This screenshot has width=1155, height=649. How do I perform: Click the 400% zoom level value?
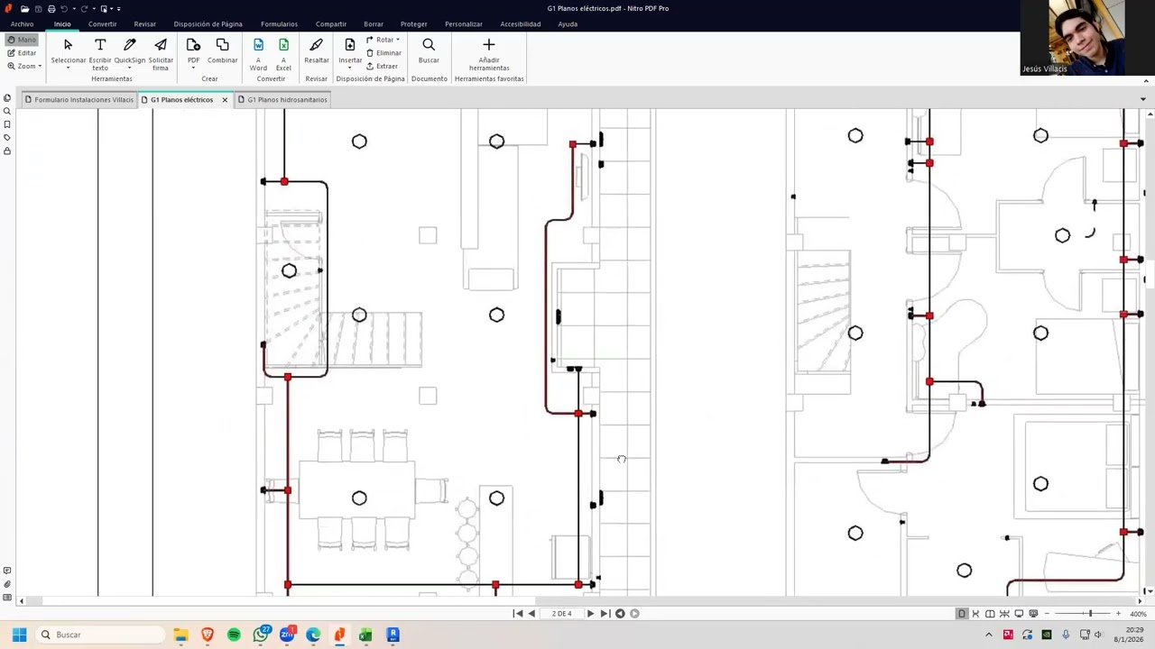coord(1138,614)
